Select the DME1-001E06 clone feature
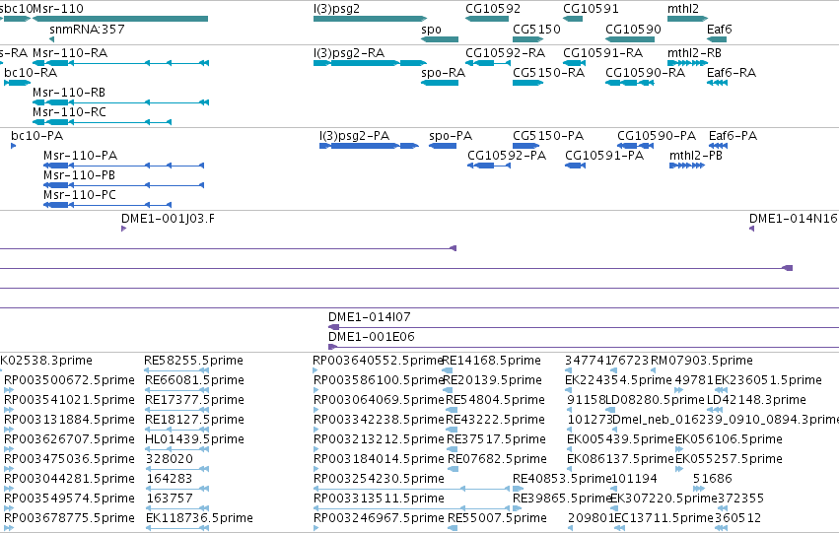 click(x=584, y=347)
